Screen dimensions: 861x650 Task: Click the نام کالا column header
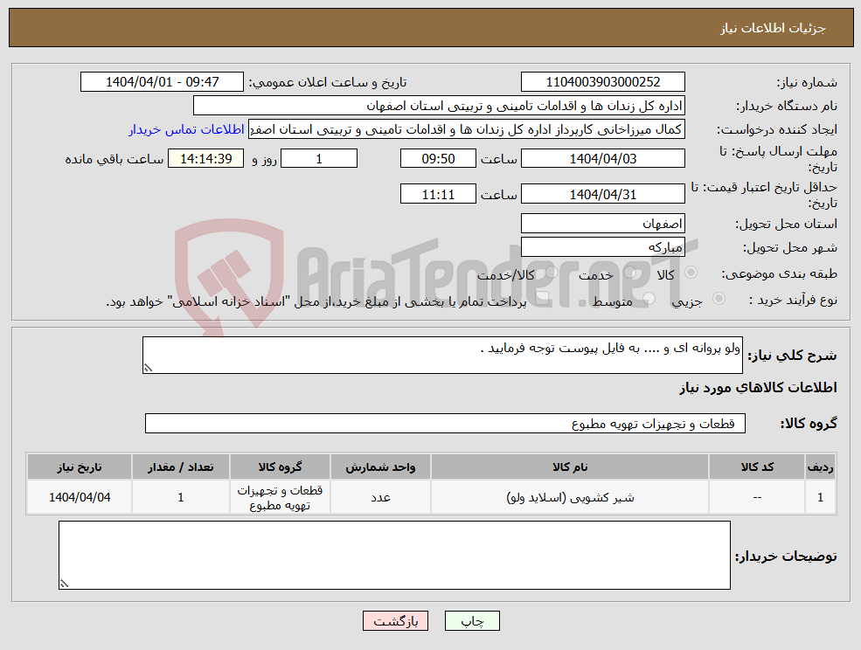pyautogui.click(x=570, y=467)
